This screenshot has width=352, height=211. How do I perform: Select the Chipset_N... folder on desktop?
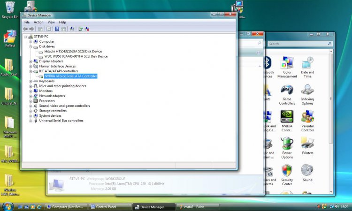click(10, 96)
